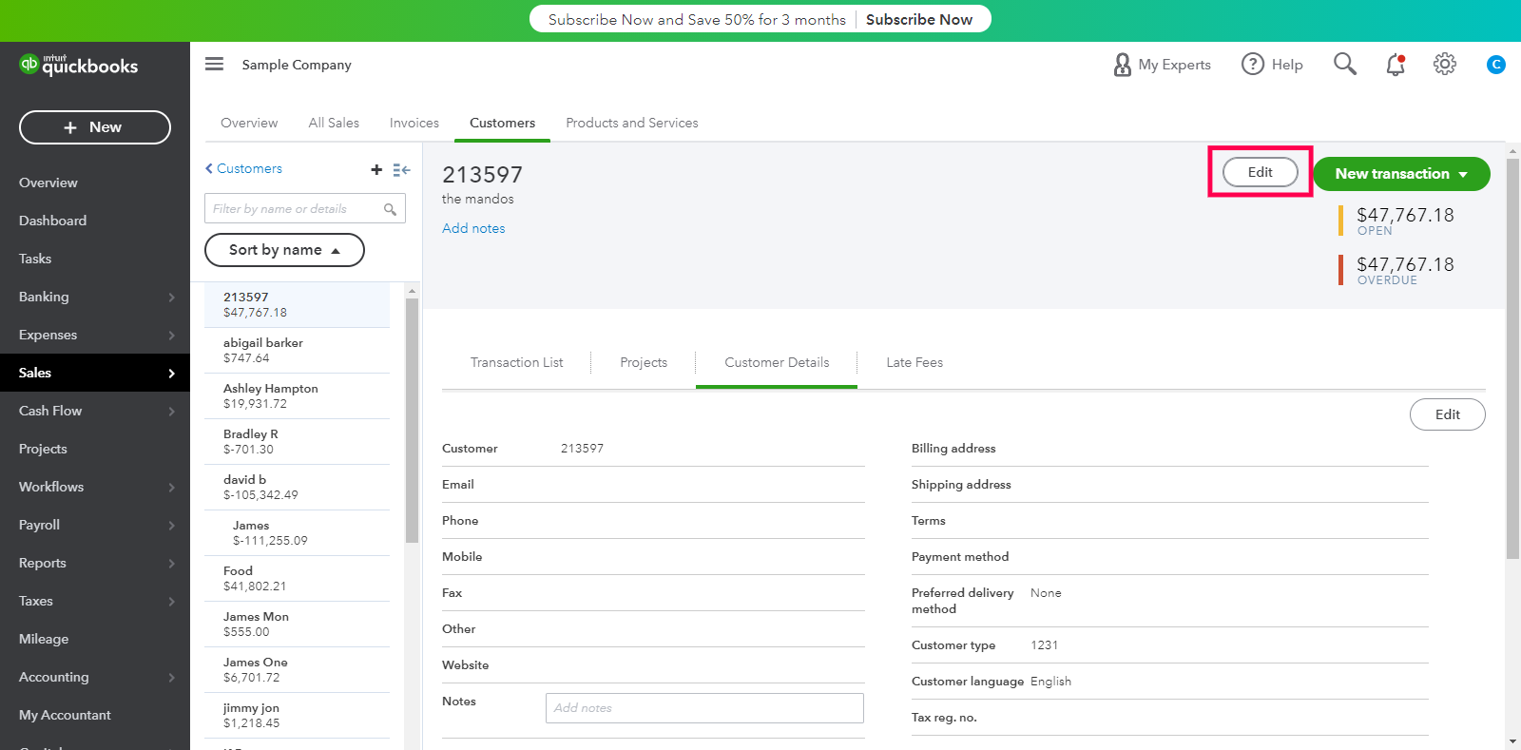
Task: Click the Add notes text field
Action: 704,708
